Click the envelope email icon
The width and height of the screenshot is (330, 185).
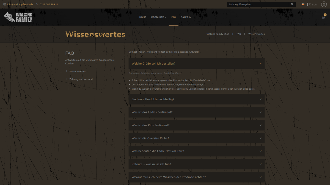(4, 4)
